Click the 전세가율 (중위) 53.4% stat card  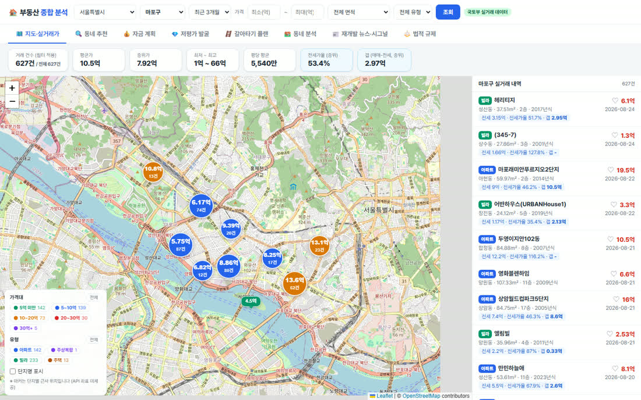[x=326, y=60]
